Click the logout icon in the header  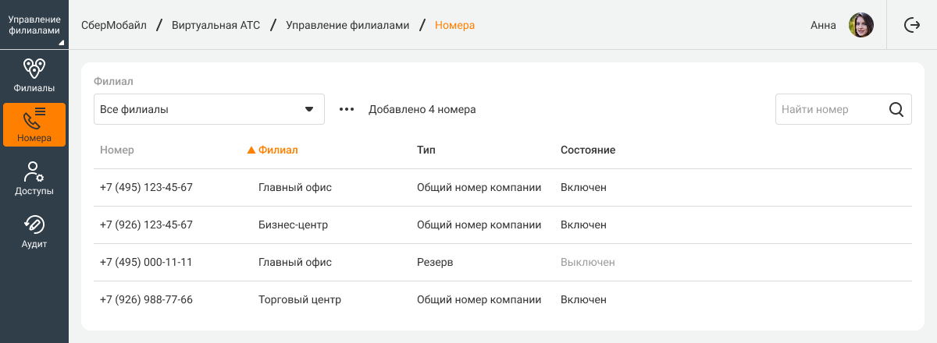pos(911,25)
